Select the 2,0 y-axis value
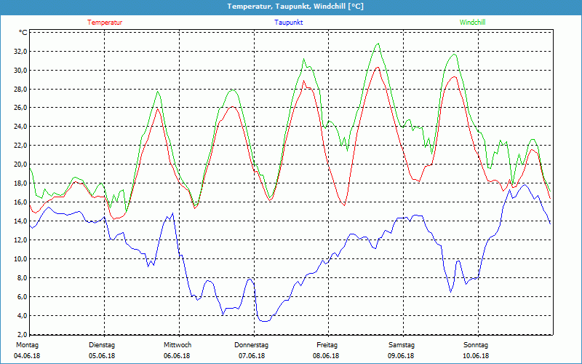 22,334
